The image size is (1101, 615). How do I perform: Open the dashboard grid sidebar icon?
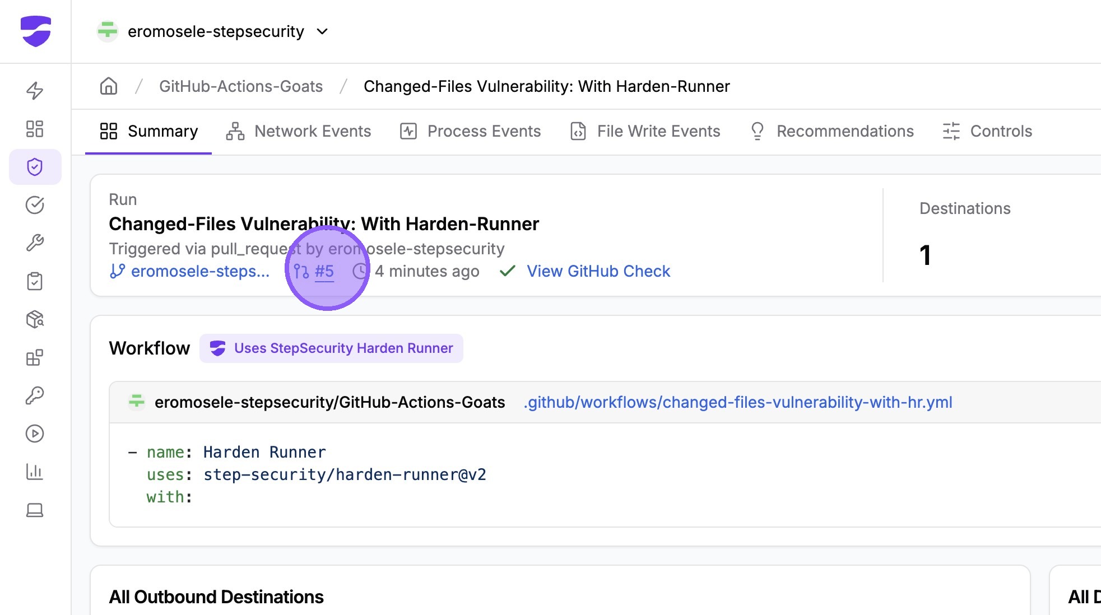pyautogui.click(x=35, y=129)
